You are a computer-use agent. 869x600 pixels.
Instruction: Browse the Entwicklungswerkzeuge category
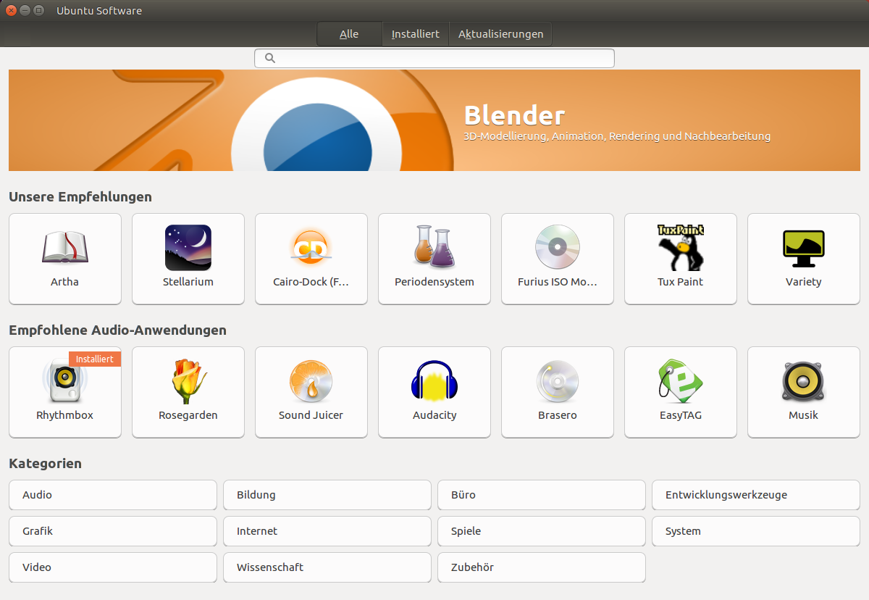(x=756, y=495)
